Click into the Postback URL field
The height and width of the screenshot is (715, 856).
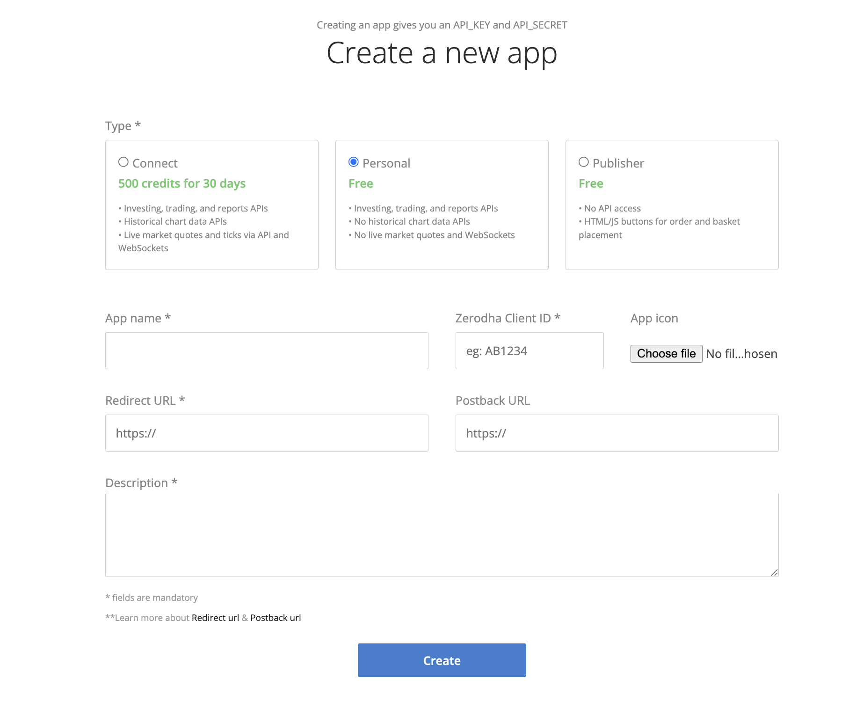(x=617, y=433)
